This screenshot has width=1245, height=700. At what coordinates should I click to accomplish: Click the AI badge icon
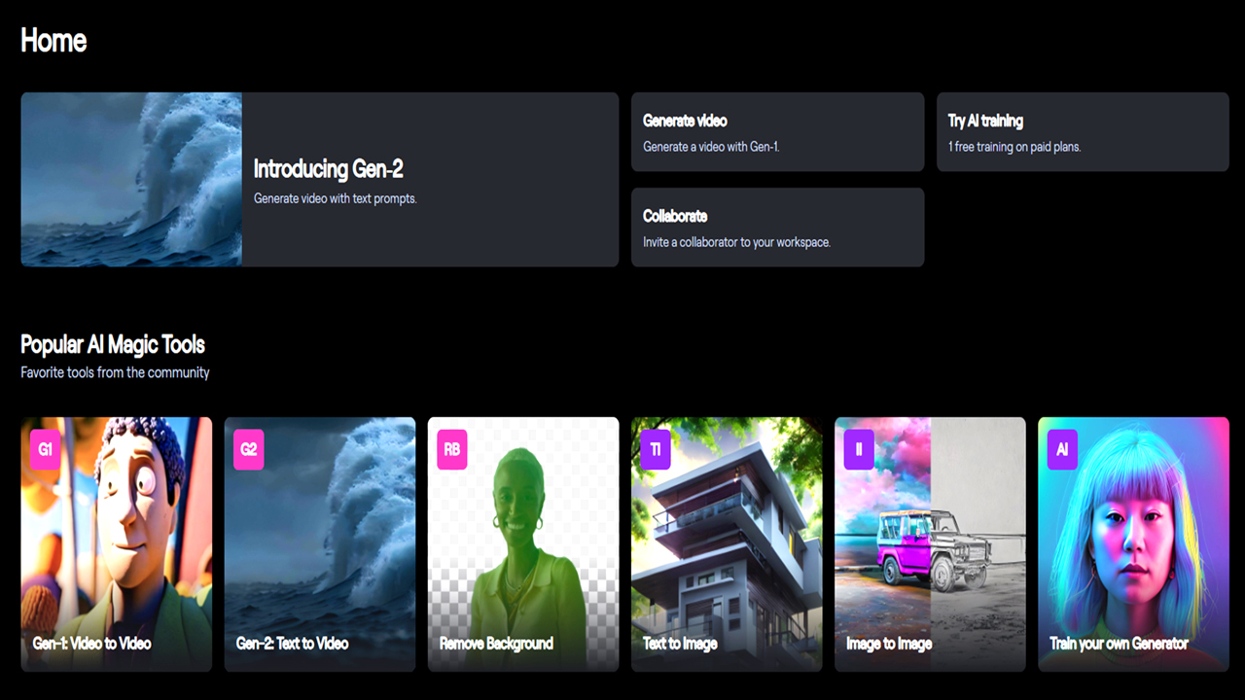coord(1062,449)
